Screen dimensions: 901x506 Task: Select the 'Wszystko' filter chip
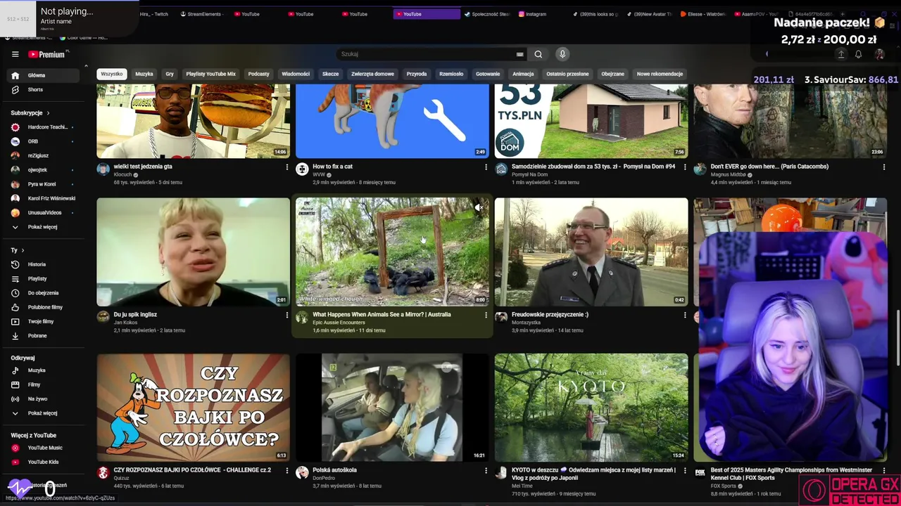click(x=111, y=74)
